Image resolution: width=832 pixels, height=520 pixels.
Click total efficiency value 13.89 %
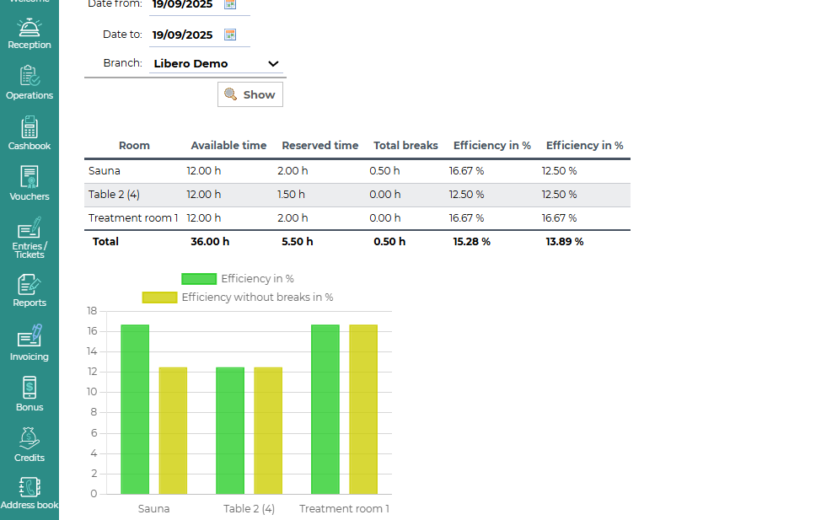(565, 241)
